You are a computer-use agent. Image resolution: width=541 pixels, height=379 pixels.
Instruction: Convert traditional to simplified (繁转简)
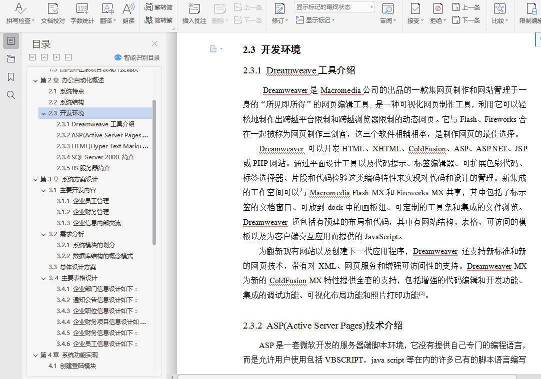coord(158,7)
